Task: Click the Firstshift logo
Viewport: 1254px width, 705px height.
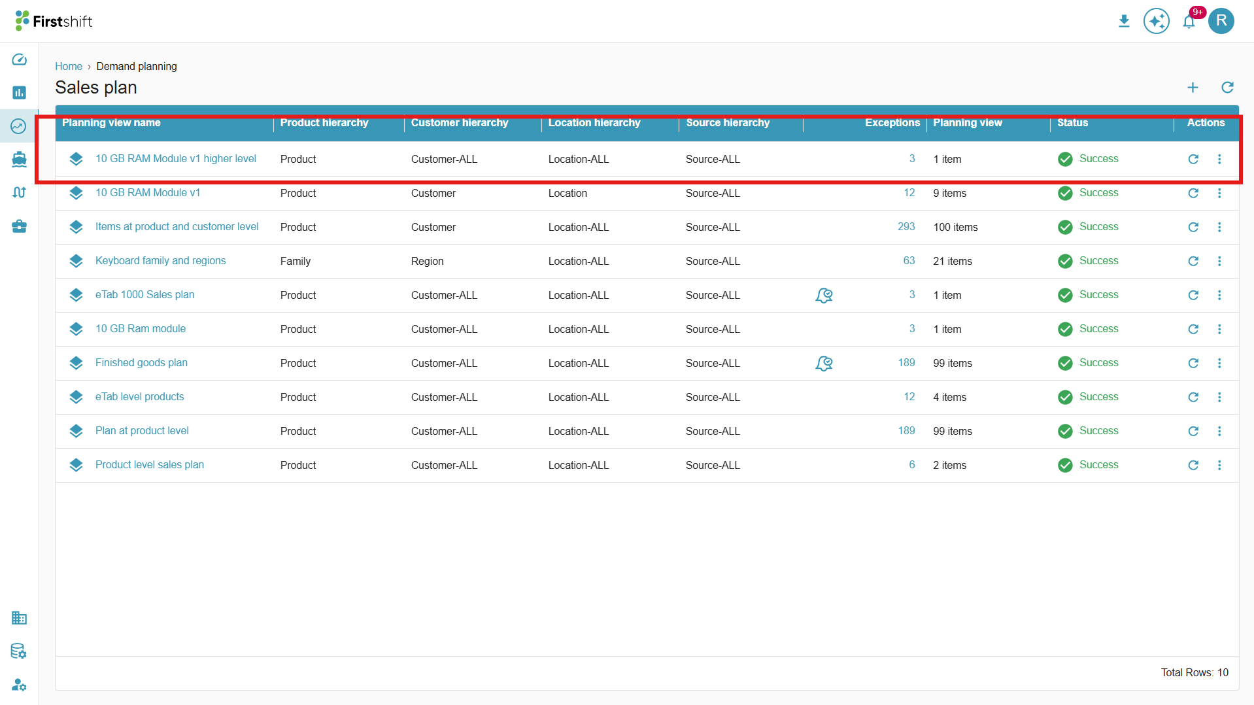Action: pos(54,21)
